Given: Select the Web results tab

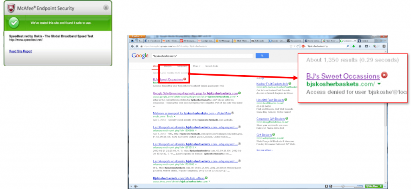Looking at the screenshot, I should 155,66.
